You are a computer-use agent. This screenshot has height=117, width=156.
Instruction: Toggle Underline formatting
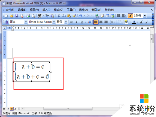point(82,22)
